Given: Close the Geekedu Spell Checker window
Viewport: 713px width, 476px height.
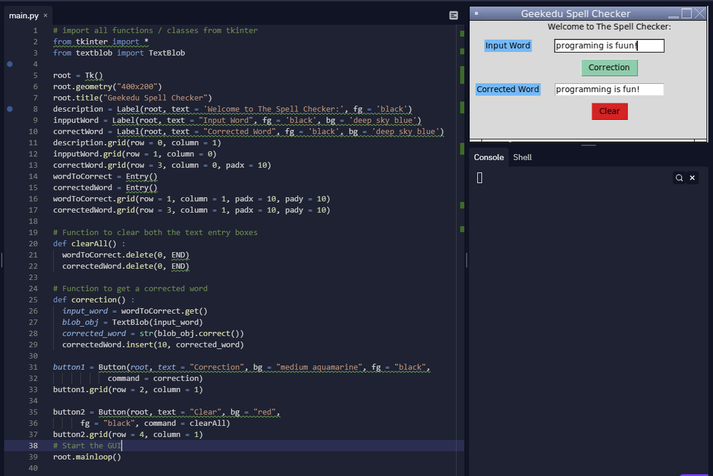Looking at the screenshot, I should (700, 14).
